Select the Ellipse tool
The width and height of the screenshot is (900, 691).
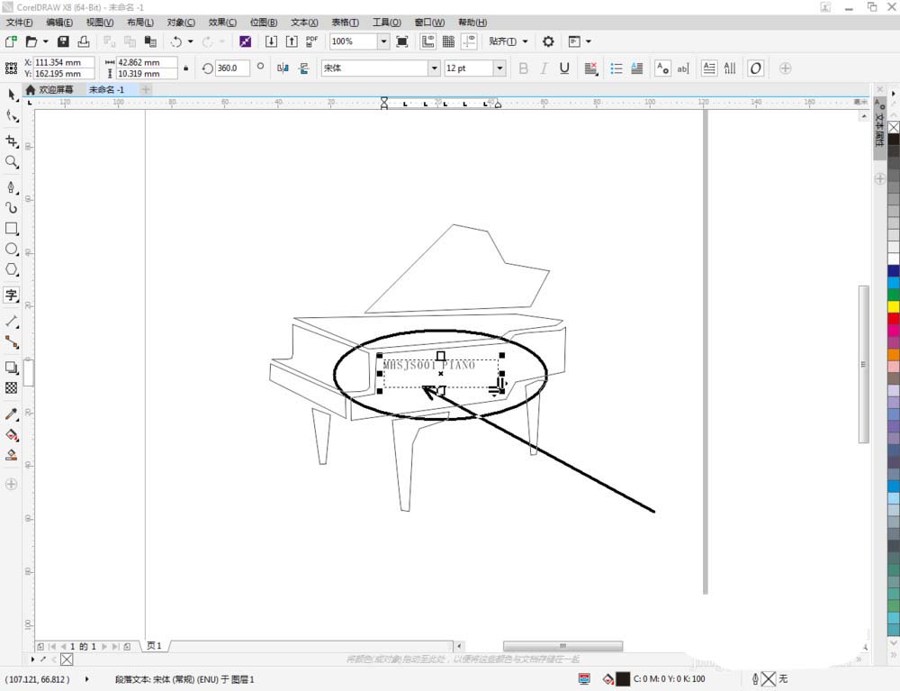[12, 249]
